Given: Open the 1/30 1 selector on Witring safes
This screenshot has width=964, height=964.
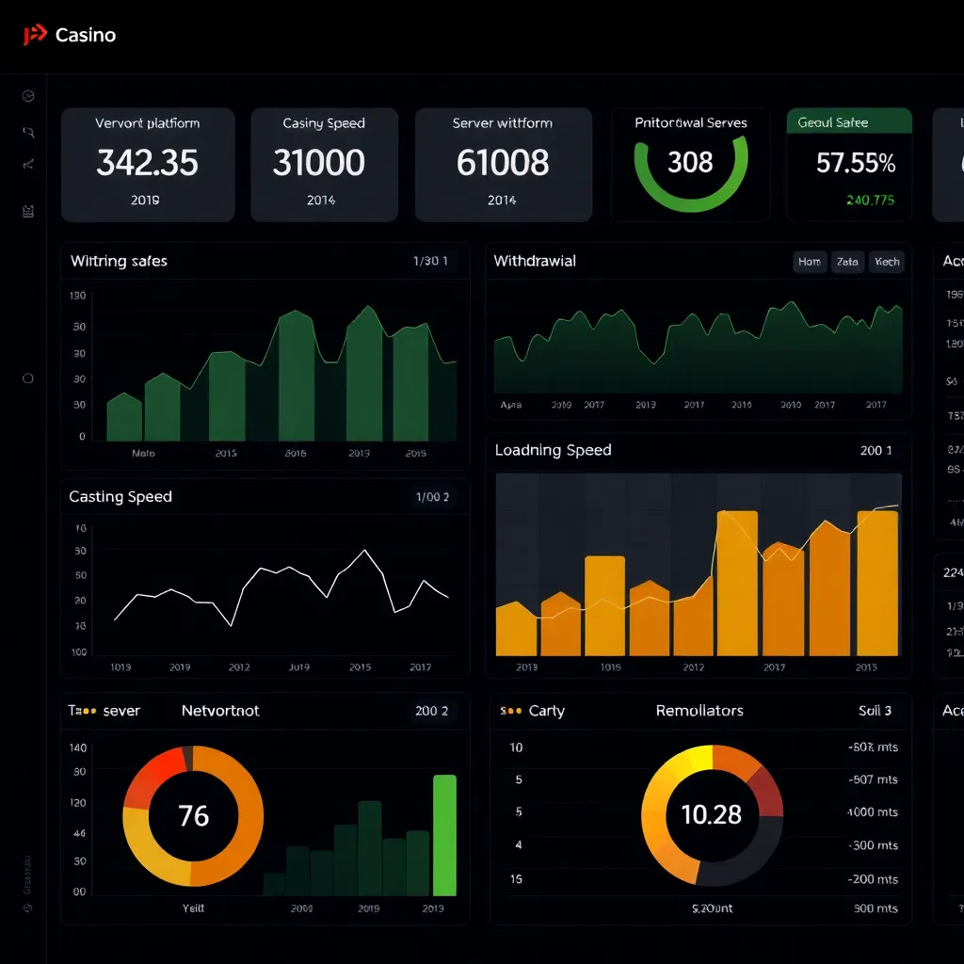Looking at the screenshot, I should tap(430, 262).
